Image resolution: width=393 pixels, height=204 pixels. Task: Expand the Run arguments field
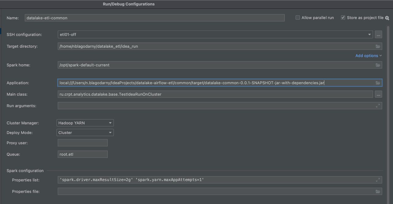pyautogui.click(x=378, y=106)
